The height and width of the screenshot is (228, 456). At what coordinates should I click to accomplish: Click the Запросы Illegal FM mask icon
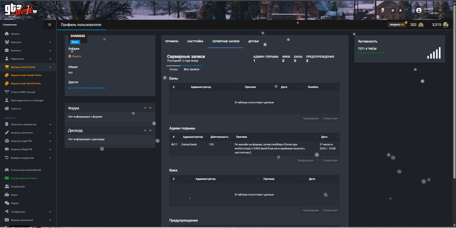point(7,149)
